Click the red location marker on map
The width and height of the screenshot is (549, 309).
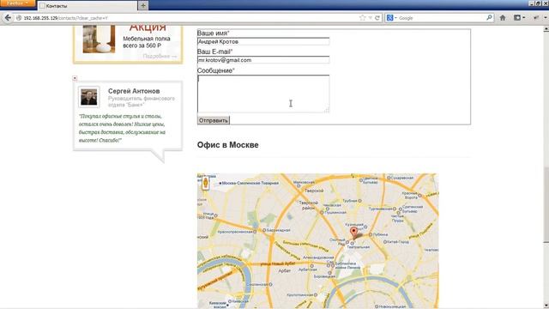coord(354,232)
